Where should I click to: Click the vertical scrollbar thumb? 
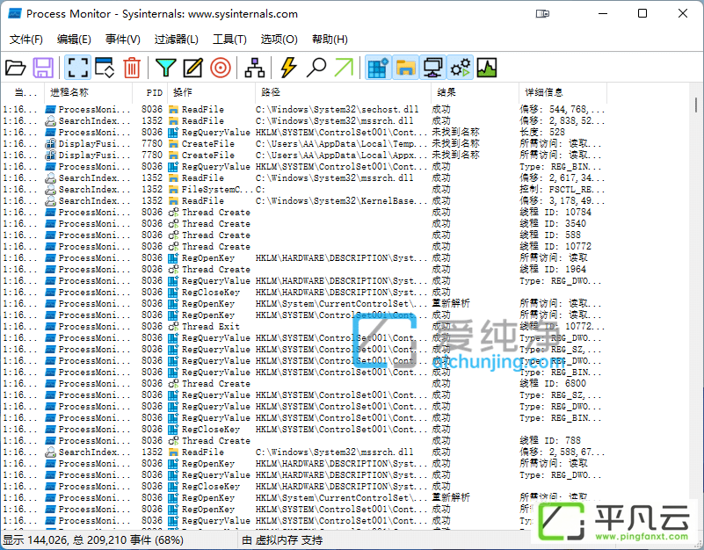coord(696,105)
